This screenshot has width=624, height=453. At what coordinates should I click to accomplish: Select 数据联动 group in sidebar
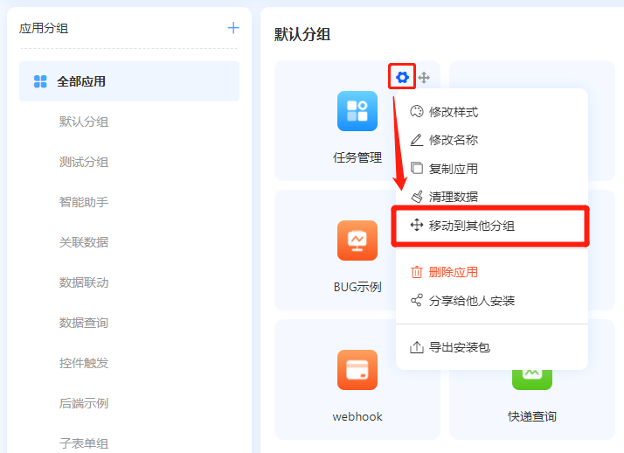[84, 282]
